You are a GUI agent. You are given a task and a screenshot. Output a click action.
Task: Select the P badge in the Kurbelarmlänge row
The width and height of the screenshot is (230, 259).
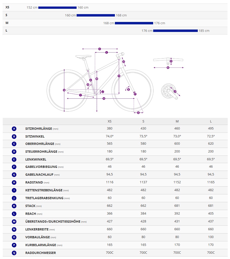14,245
